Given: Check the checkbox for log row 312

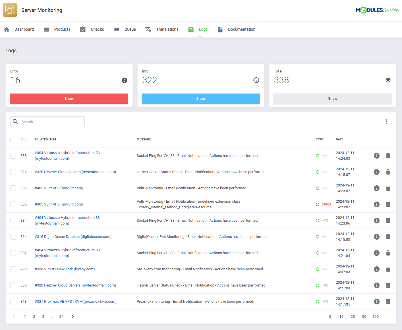Looking at the screenshot, I should 13,172.
